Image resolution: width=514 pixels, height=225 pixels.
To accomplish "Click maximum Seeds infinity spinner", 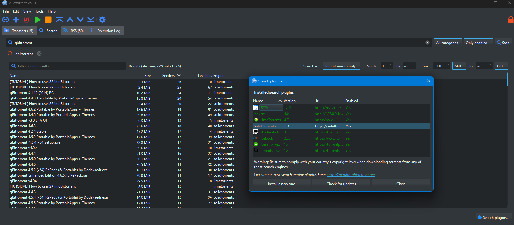I will pos(409,66).
